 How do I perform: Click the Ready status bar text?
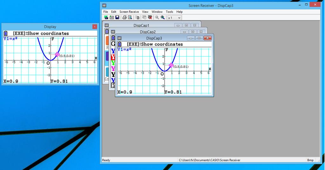coord(106,160)
